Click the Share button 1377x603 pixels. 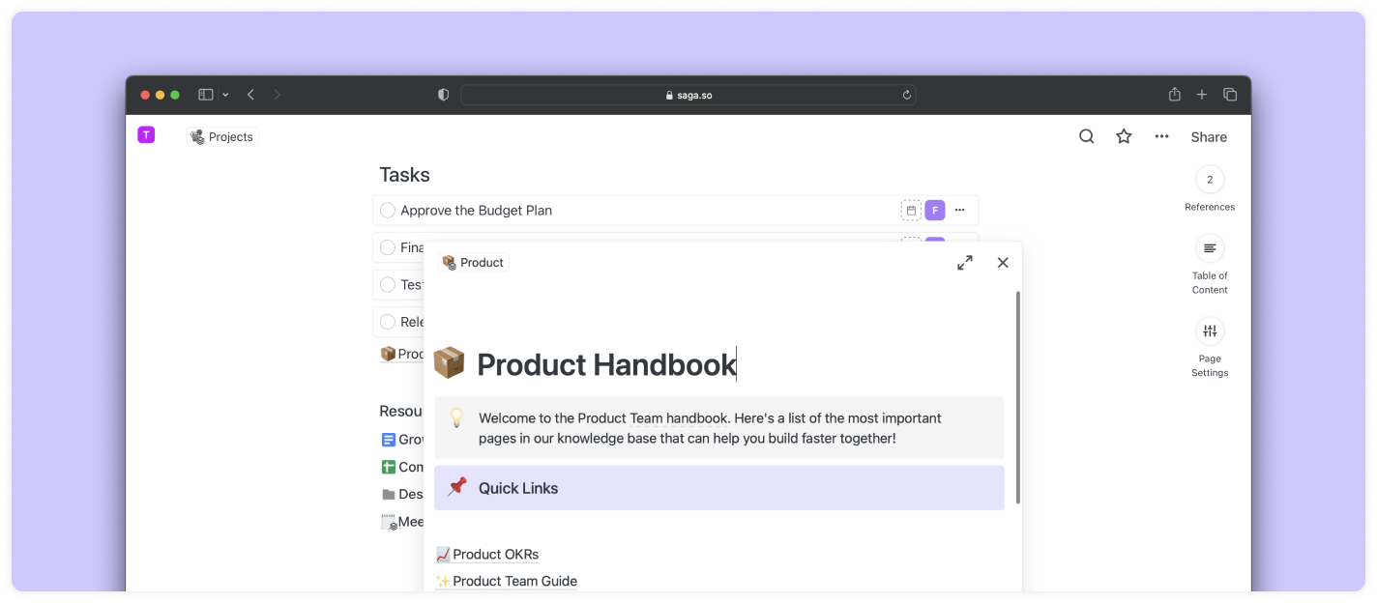click(1208, 137)
